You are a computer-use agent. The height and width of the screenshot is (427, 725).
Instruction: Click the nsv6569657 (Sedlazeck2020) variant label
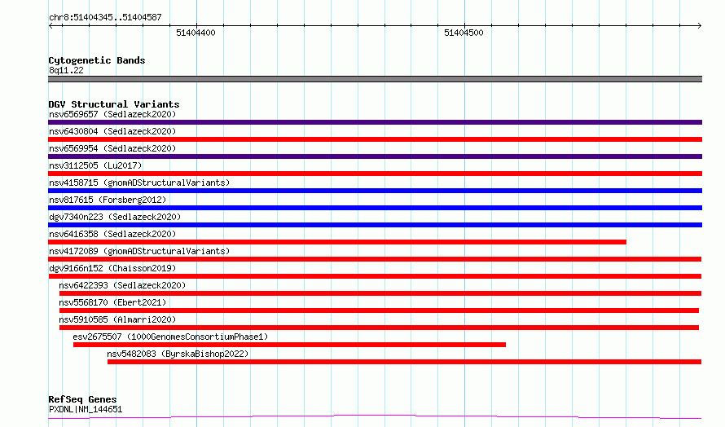coord(112,114)
